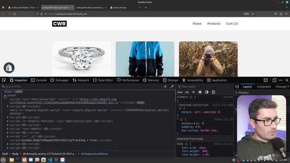Click the margin overridden-property filter icon

[x=203, y=124]
